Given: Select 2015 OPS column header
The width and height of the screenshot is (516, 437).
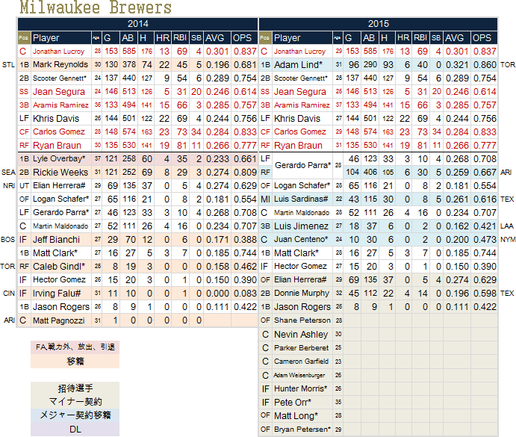Looking at the screenshot, I should [x=483, y=38].
